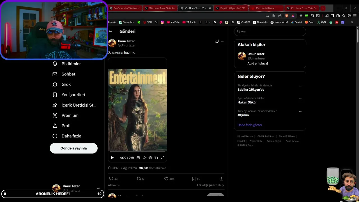
Task: Close the active "2. sezona" tab
Action: pyautogui.click(x=210, y=8)
